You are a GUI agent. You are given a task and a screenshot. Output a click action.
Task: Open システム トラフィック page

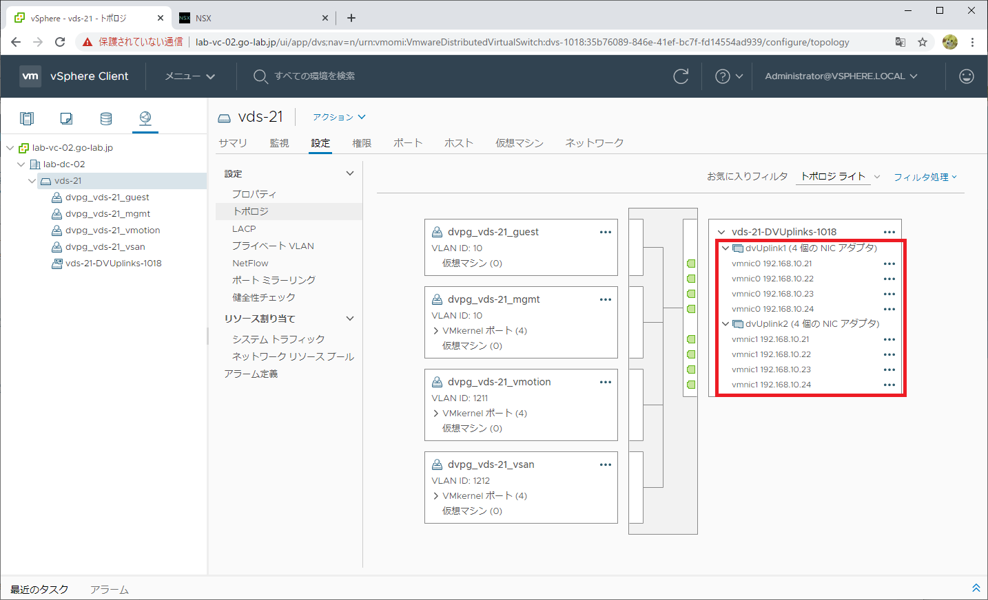(x=278, y=339)
